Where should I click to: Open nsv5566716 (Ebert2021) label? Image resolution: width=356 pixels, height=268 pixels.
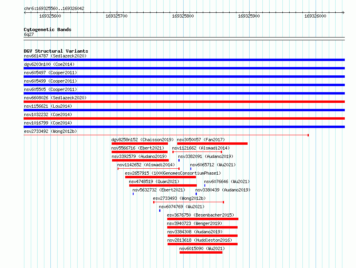138,148
